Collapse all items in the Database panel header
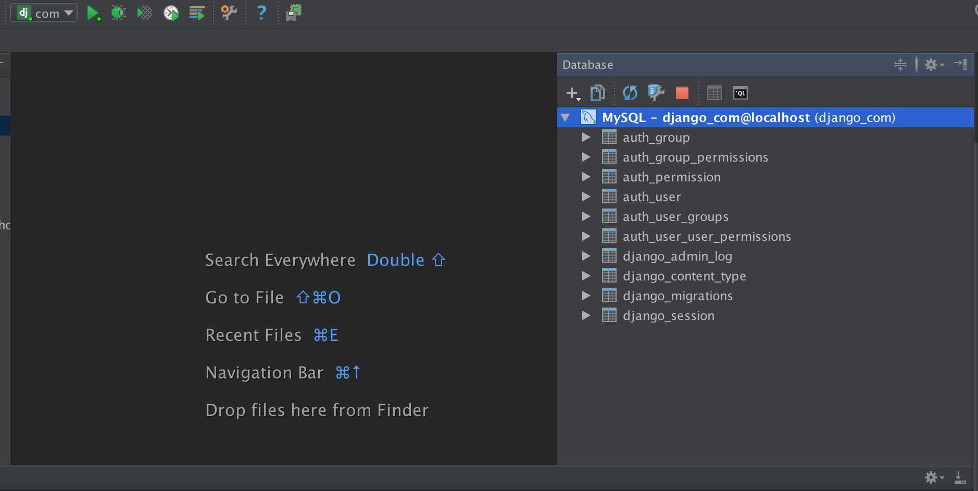Viewport: 978px width, 491px height. [900, 65]
